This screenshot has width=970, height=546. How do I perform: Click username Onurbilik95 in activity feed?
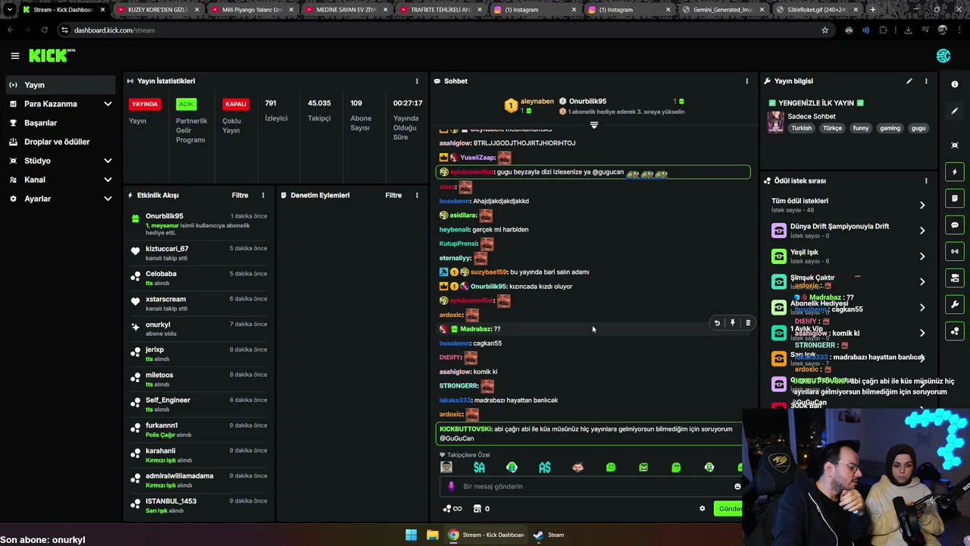[164, 216]
